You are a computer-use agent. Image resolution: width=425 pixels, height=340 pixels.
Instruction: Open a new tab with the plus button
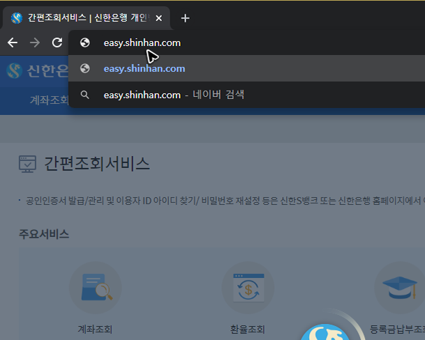[x=185, y=18]
